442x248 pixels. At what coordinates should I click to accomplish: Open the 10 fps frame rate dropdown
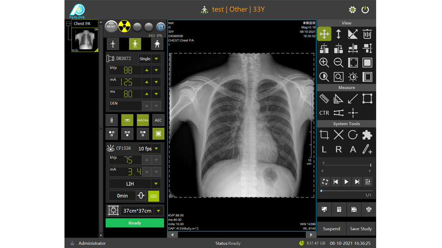pos(157,149)
